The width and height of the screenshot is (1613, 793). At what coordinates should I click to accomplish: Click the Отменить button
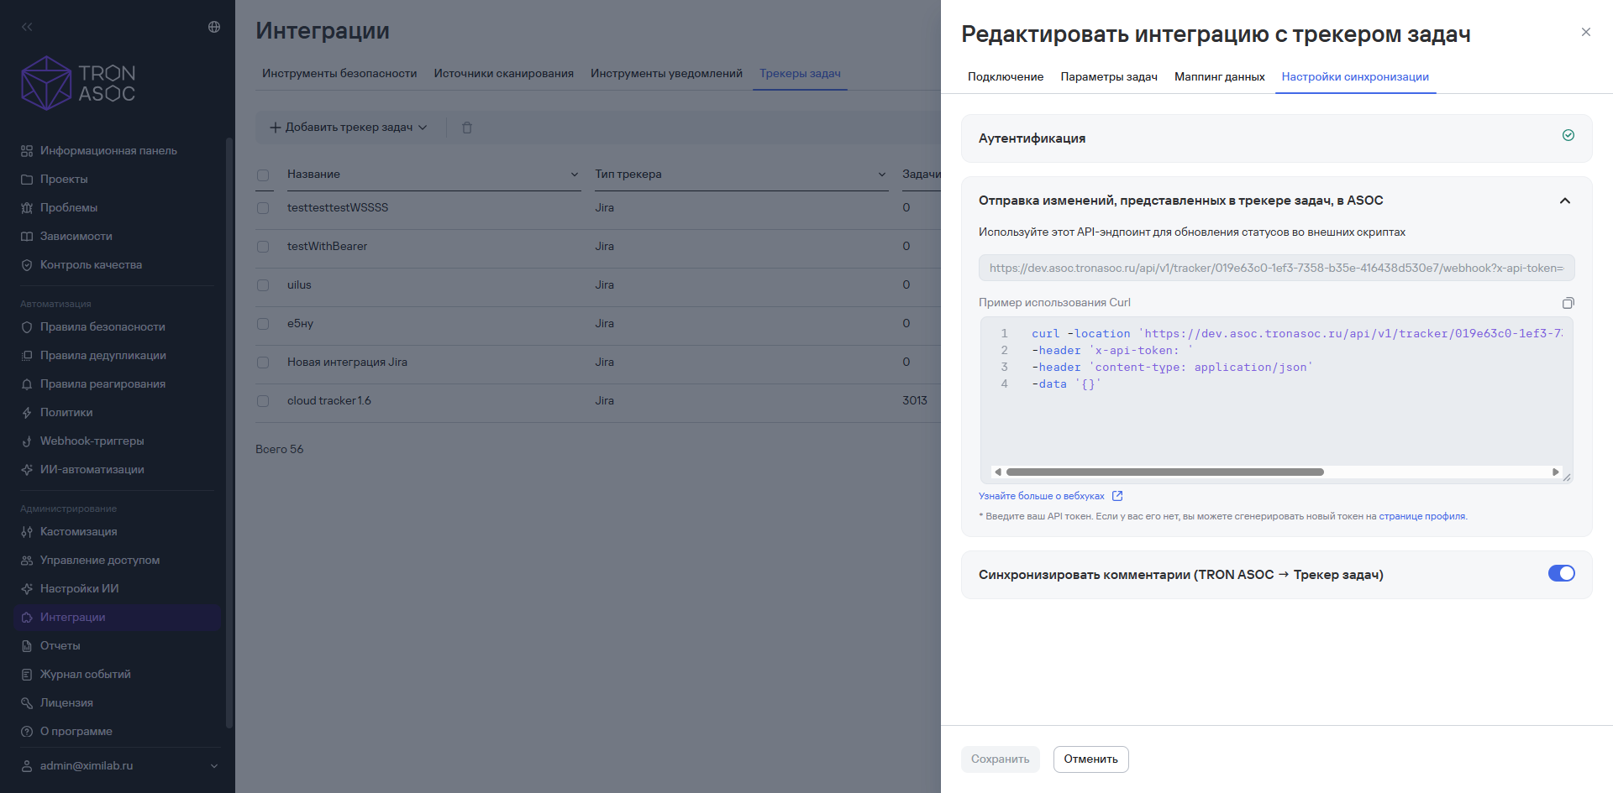pyautogui.click(x=1090, y=759)
